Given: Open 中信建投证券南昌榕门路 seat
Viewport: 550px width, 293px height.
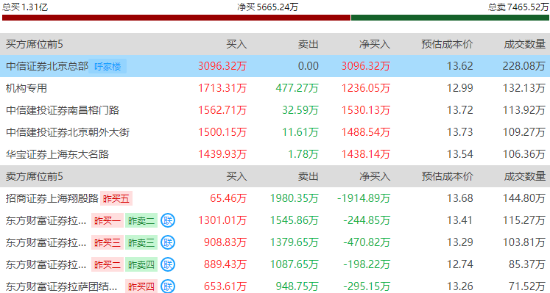Looking at the screenshot, I should click(63, 110).
